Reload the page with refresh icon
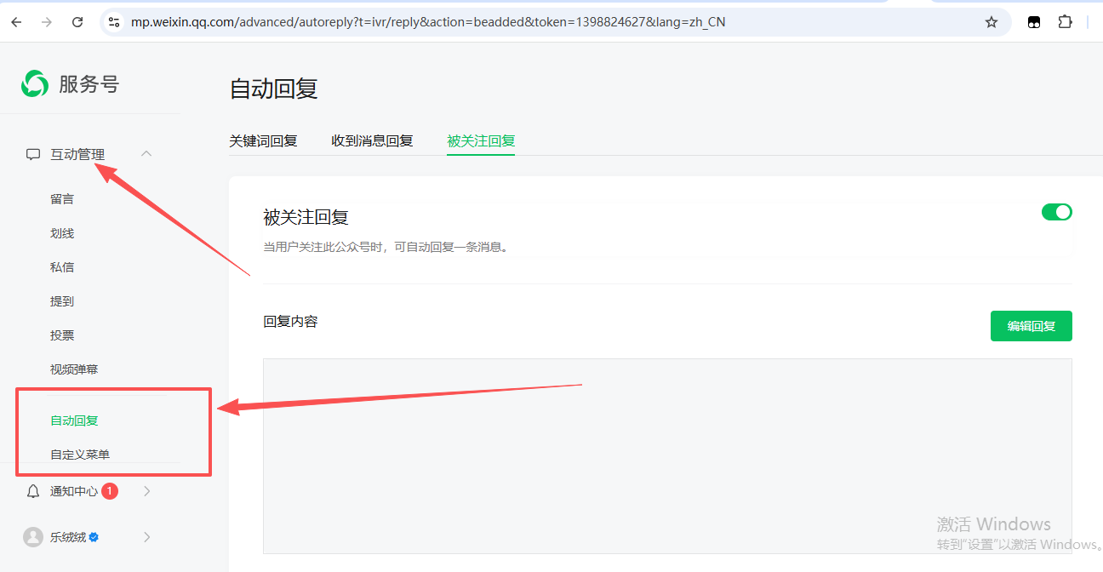This screenshot has width=1103, height=572. (x=77, y=22)
